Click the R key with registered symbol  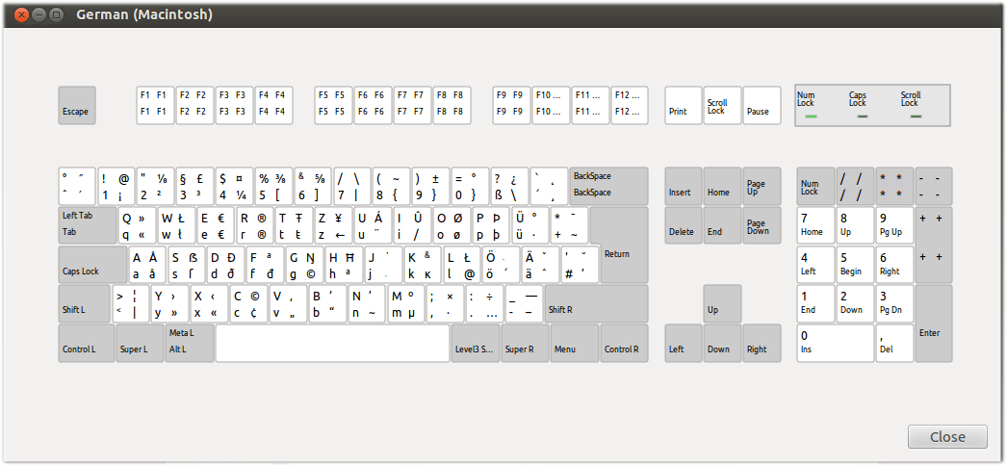click(x=255, y=225)
